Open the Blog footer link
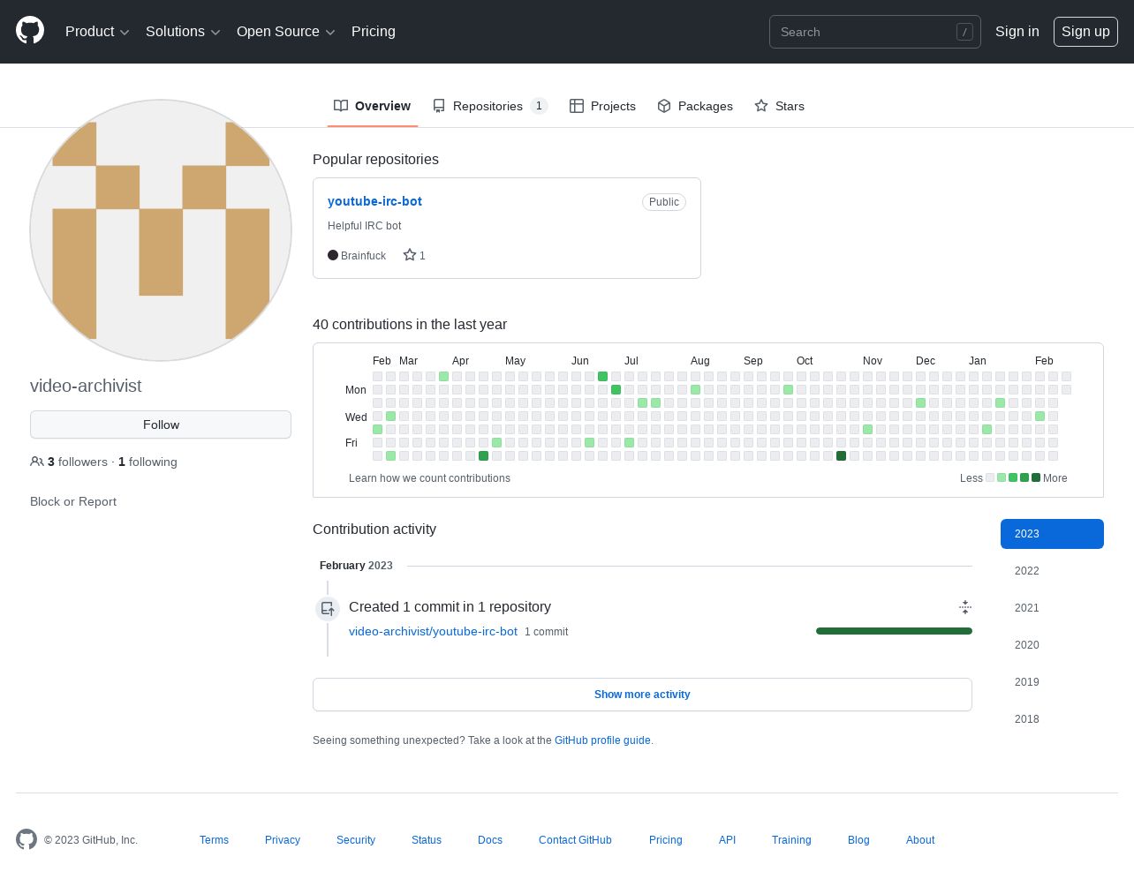The height and width of the screenshot is (894, 1134). [x=858, y=840]
